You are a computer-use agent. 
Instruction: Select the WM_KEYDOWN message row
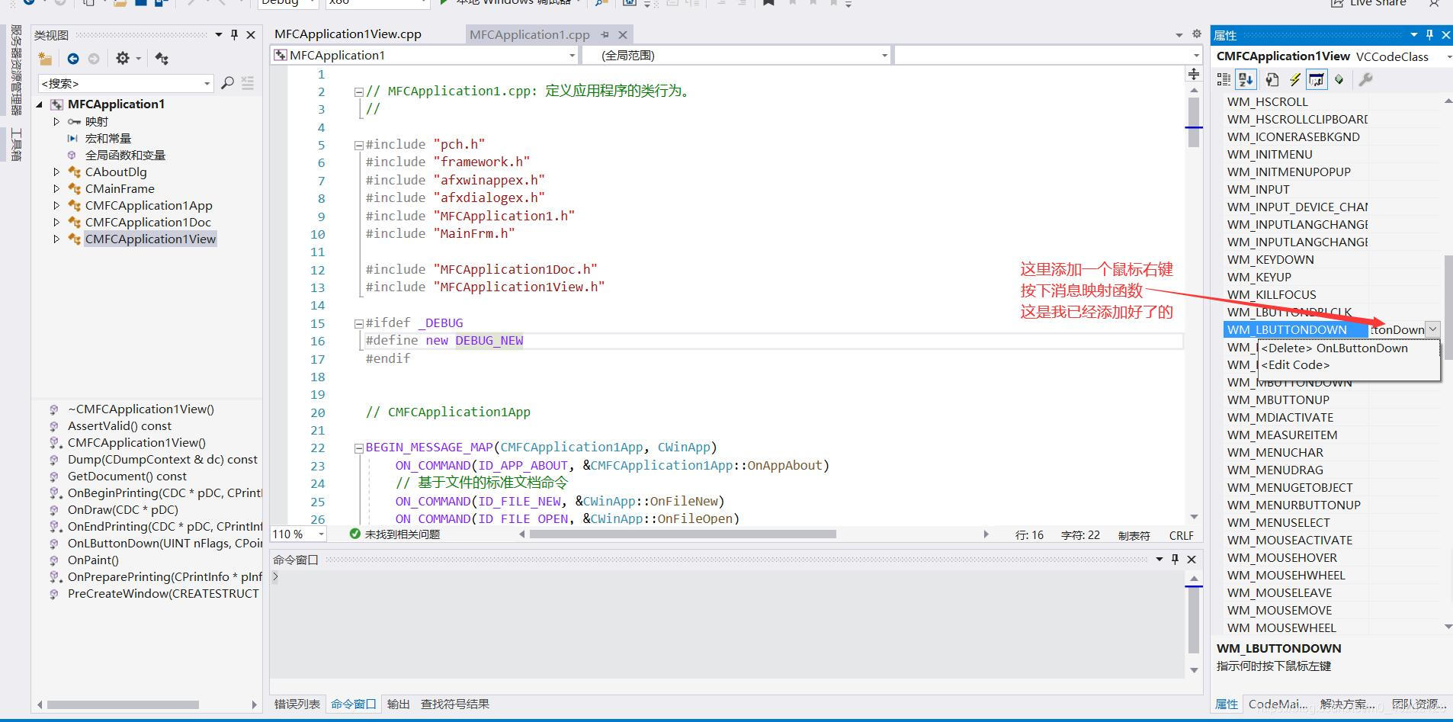point(1270,259)
